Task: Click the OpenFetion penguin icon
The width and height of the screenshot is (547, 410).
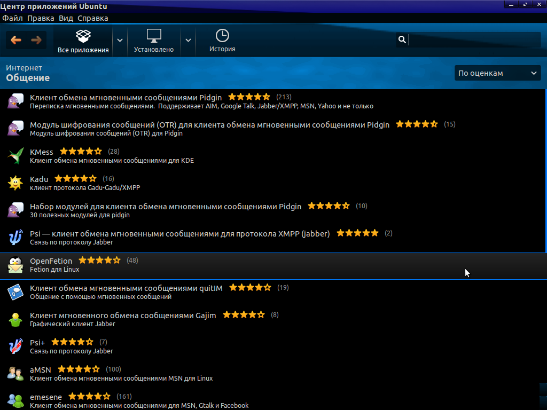Action: pyautogui.click(x=15, y=265)
